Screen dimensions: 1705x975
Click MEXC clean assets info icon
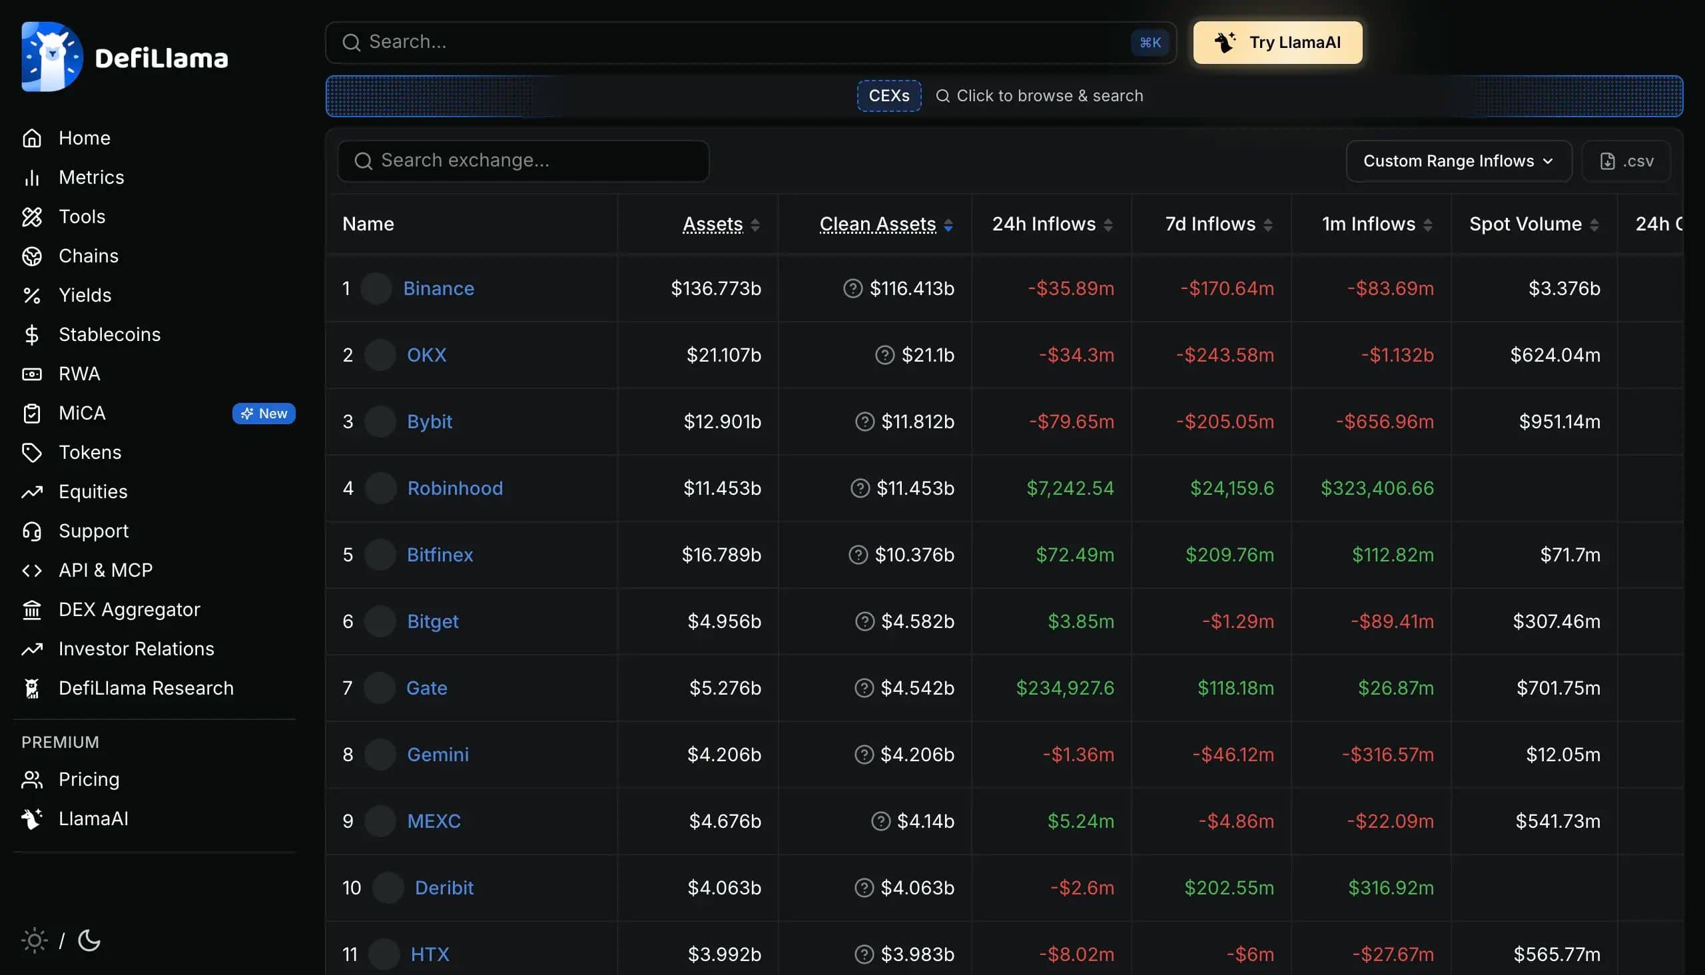(880, 821)
